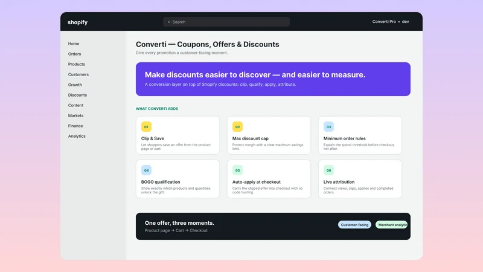Open the Converti Pro account label
Image resolution: width=483 pixels, height=272 pixels.
[x=384, y=22]
